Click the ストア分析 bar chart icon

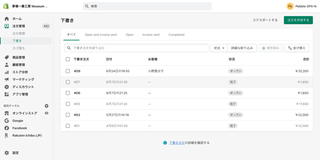coord(7,72)
